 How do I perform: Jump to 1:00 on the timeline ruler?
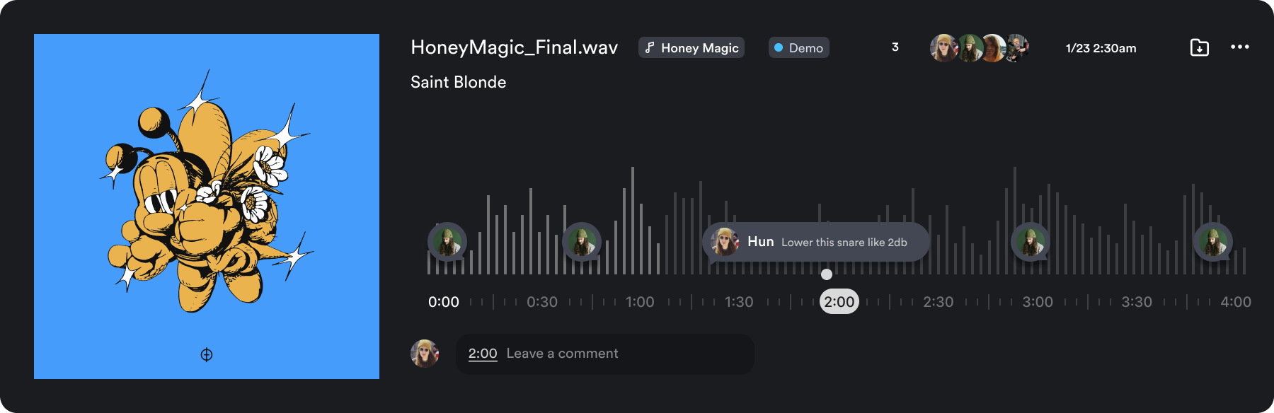click(x=640, y=302)
